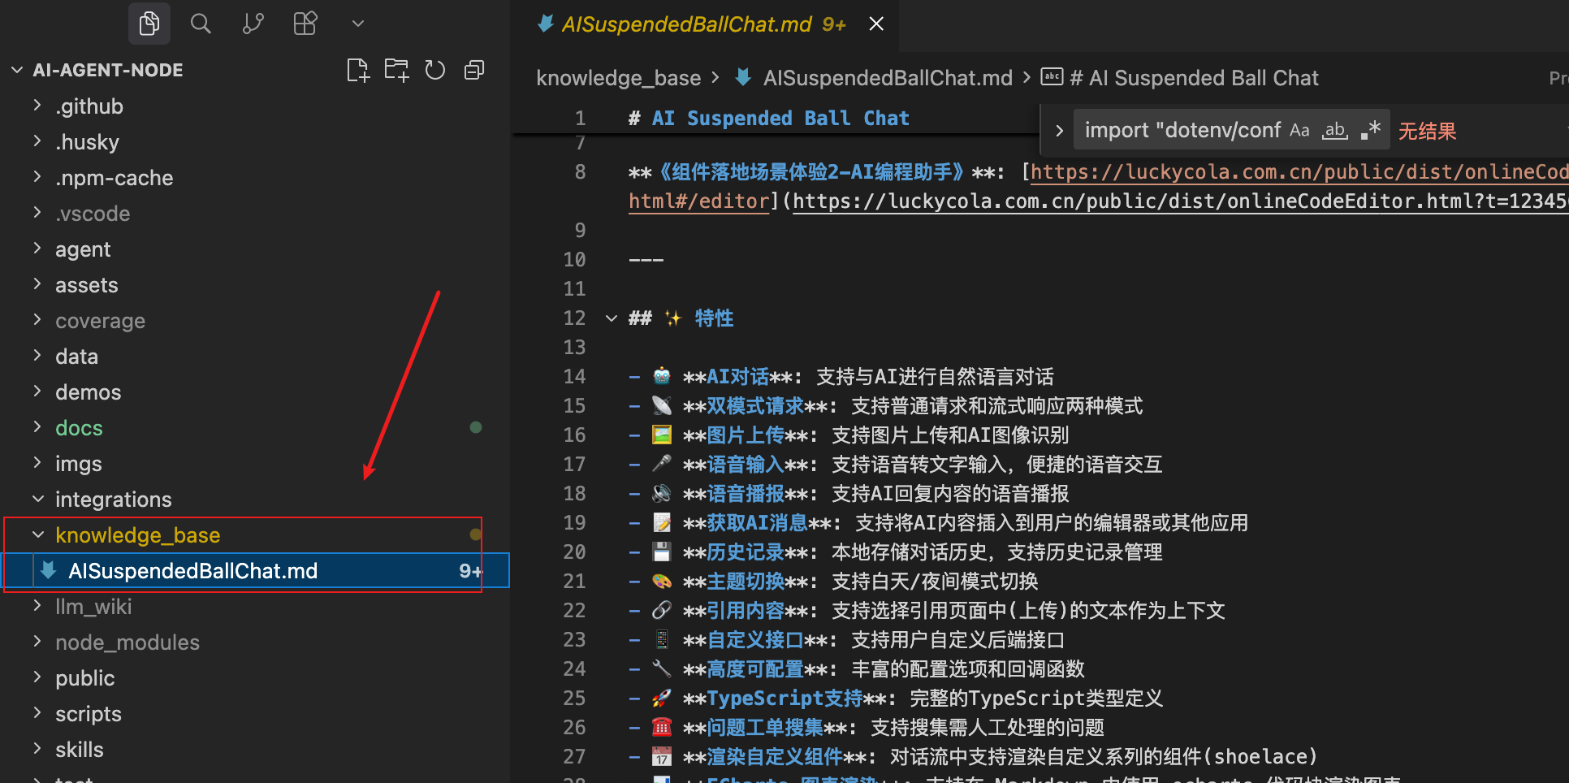Screen dimensions: 1569x783
Task: Click the 获取AI消息 bullet line
Action: coord(939,523)
